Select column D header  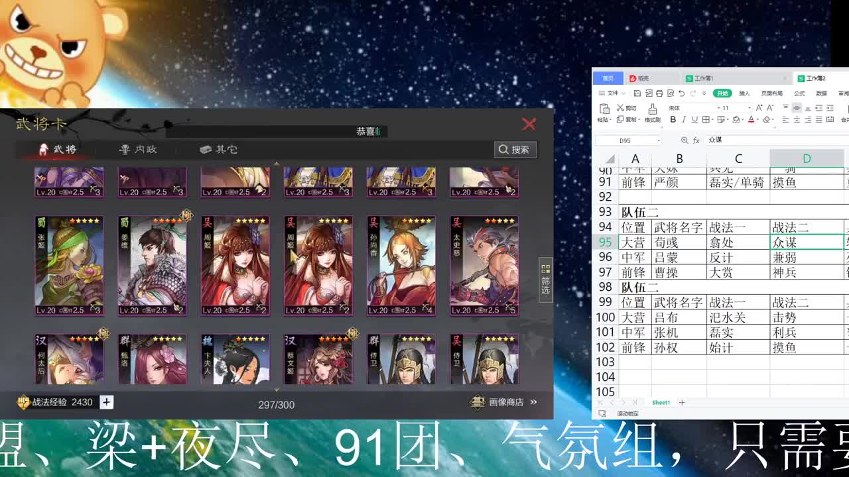click(807, 158)
